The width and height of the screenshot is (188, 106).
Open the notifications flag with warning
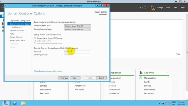(153, 8)
